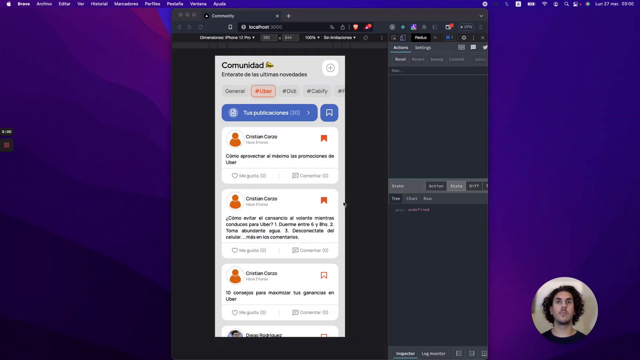Click the share icon in address bar
The height and width of the screenshot is (360, 640).
click(x=342, y=27)
